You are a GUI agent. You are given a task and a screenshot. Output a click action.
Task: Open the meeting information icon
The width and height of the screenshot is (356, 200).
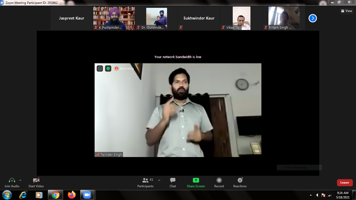(x=100, y=68)
